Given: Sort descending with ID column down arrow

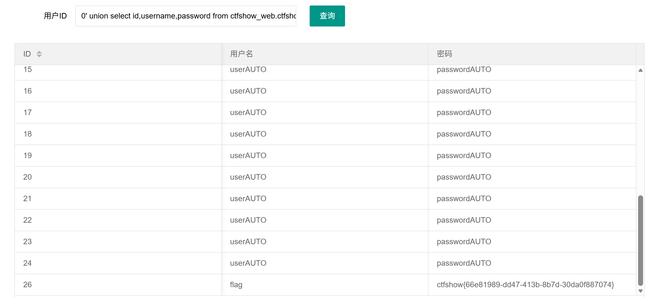Looking at the screenshot, I should coord(39,56).
